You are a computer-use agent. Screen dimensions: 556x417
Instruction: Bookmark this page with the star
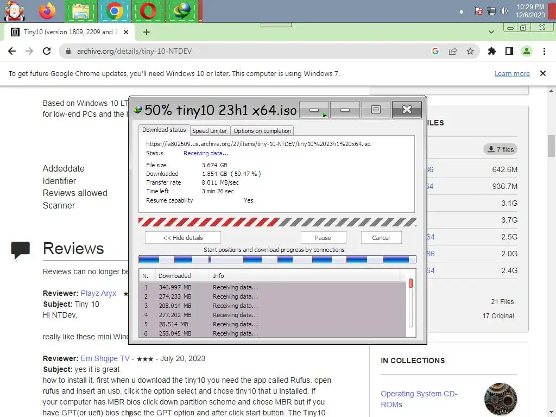(470, 51)
